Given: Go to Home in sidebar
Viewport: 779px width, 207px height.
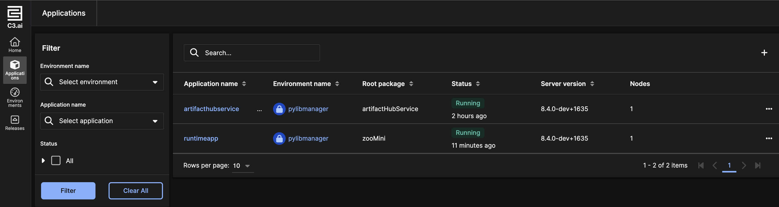Looking at the screenshot, I should (x=15, y=45).
